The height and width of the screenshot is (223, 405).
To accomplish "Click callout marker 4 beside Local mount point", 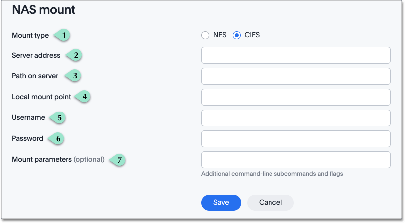I will 84,96.
